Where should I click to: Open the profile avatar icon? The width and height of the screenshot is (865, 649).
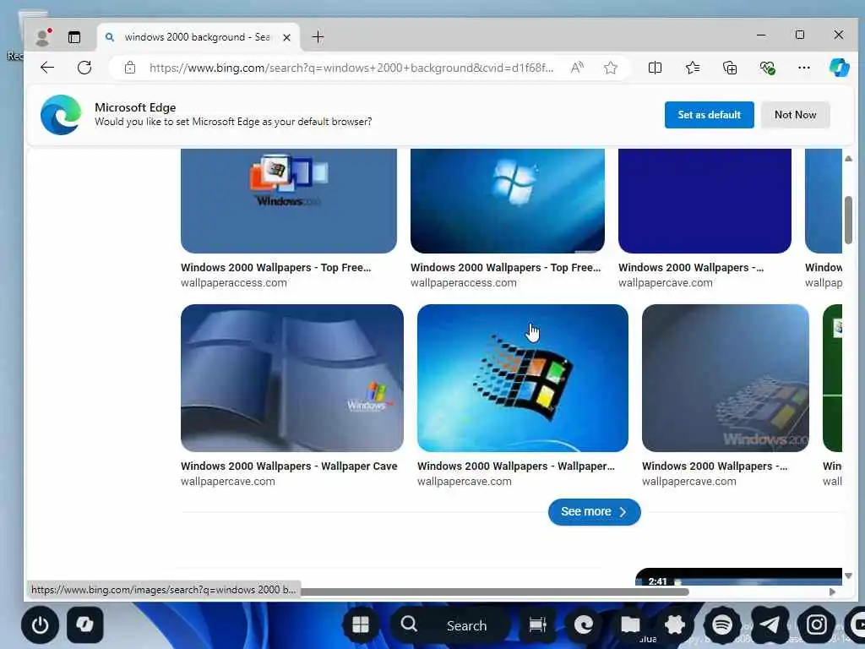click(x=42, y=37)
